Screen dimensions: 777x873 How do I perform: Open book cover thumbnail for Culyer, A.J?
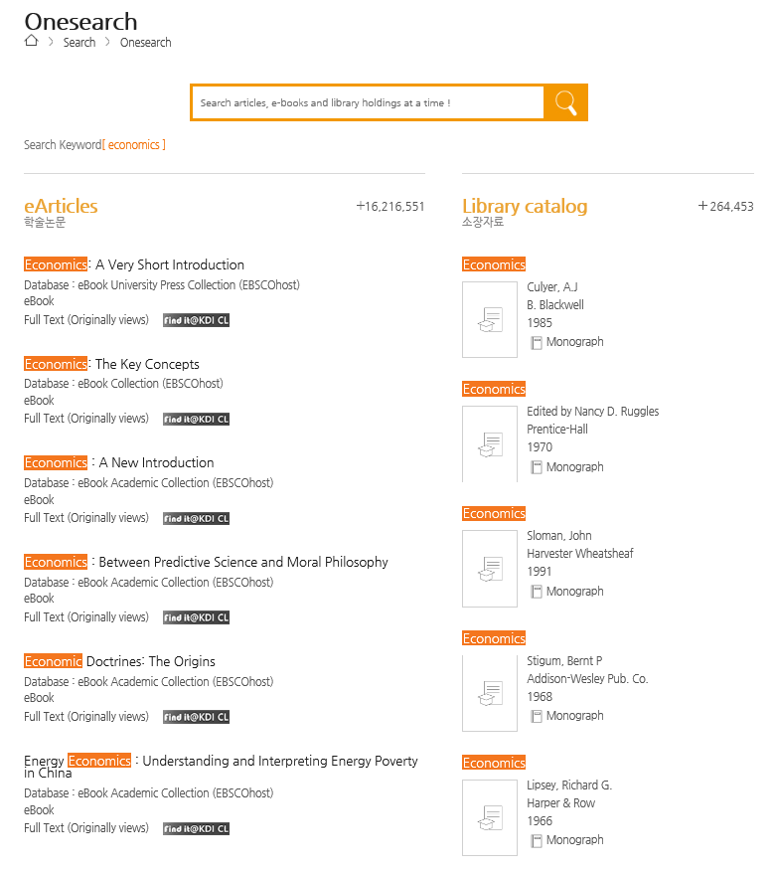coord(490,319)
